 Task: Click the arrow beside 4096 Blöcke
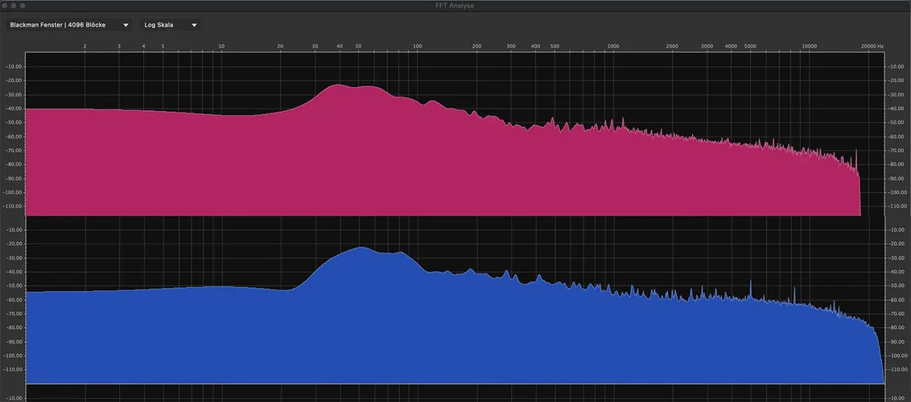tap(126, 25)
